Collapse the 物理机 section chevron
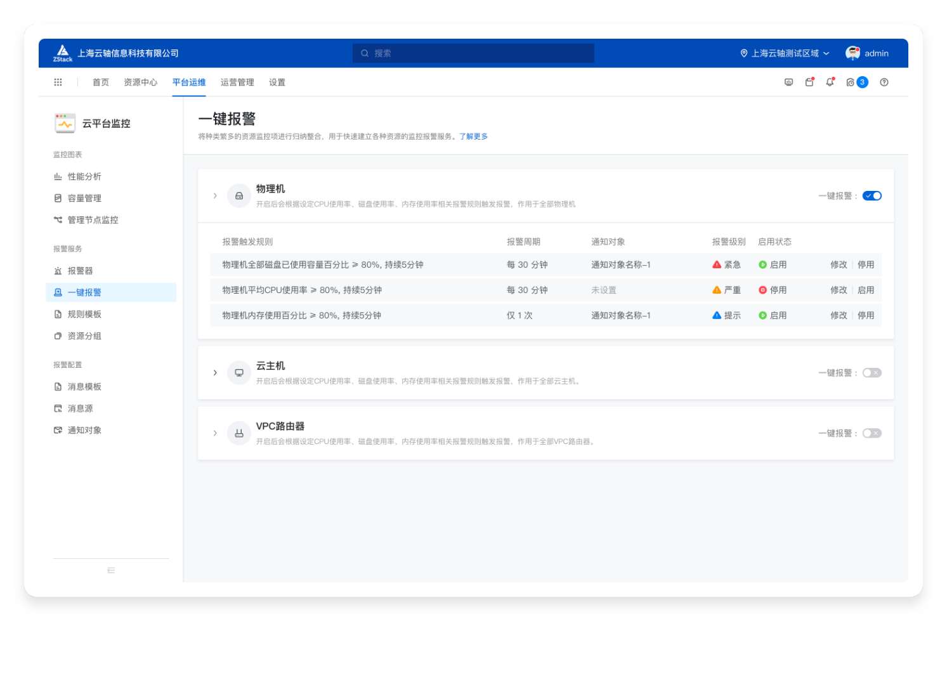 coord(215,196)
